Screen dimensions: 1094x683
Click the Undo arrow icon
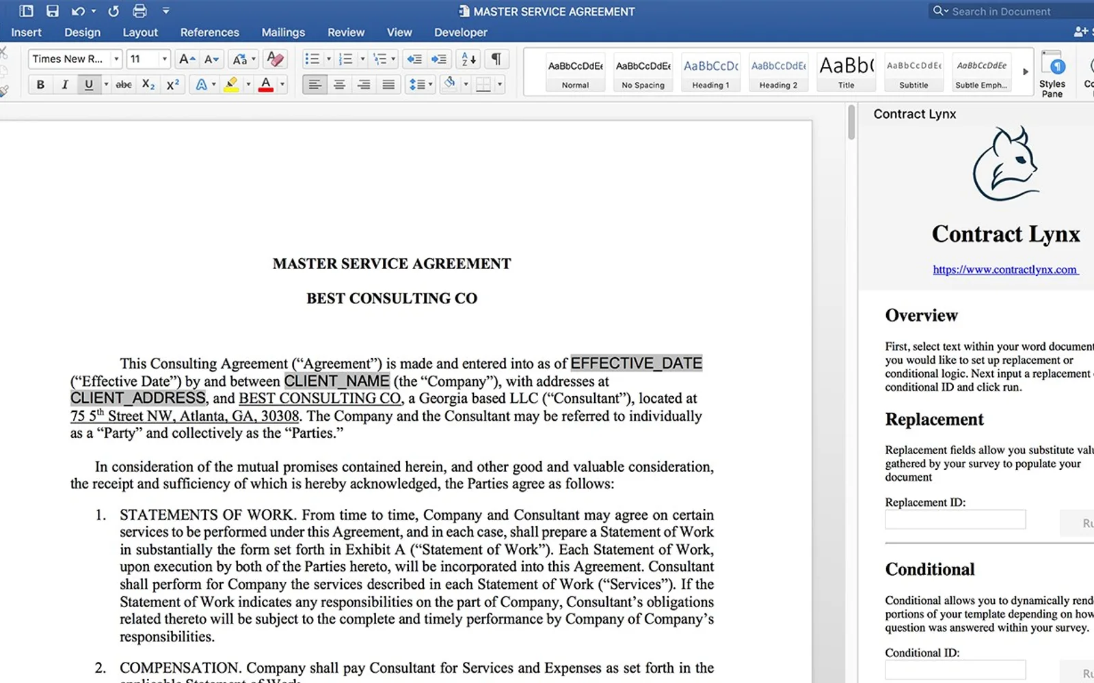click(78, 11)
